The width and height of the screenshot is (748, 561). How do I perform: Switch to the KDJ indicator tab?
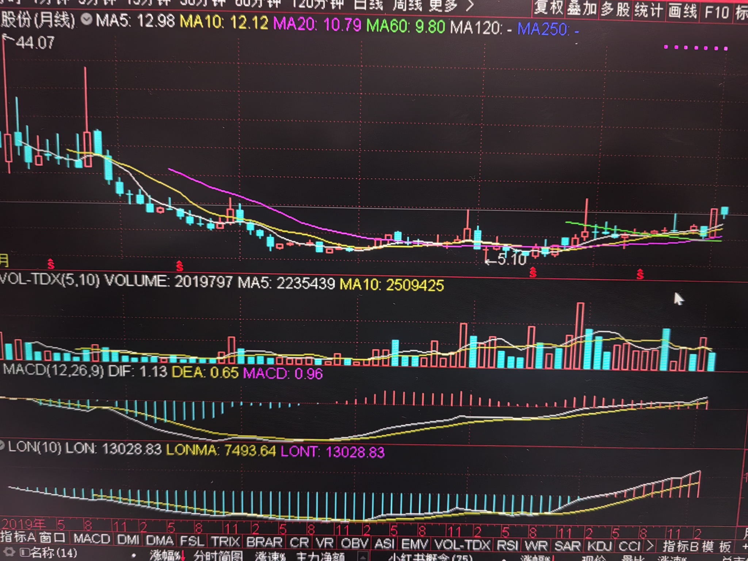[x=599, y=546]
